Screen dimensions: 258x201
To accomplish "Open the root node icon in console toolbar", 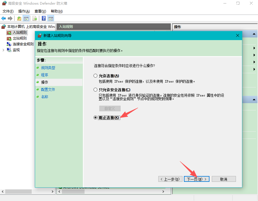I will [19, 18].
